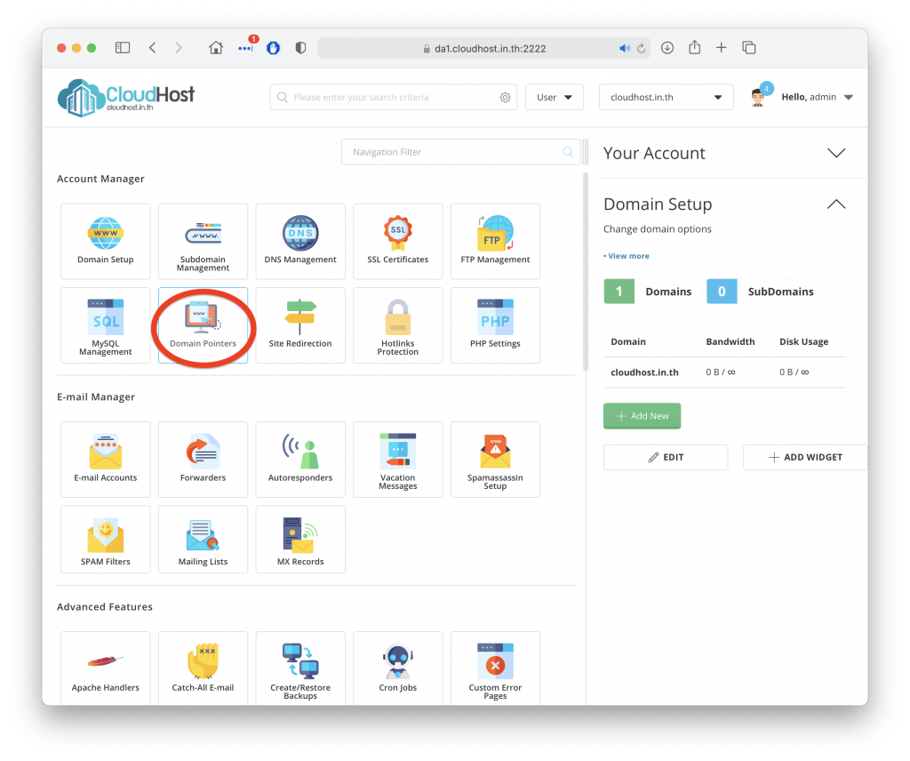Image resolution: width=910 pixels, height=761 pixels.
Task: Open Cron Jobs icon
Action: (x=397, y=669)
